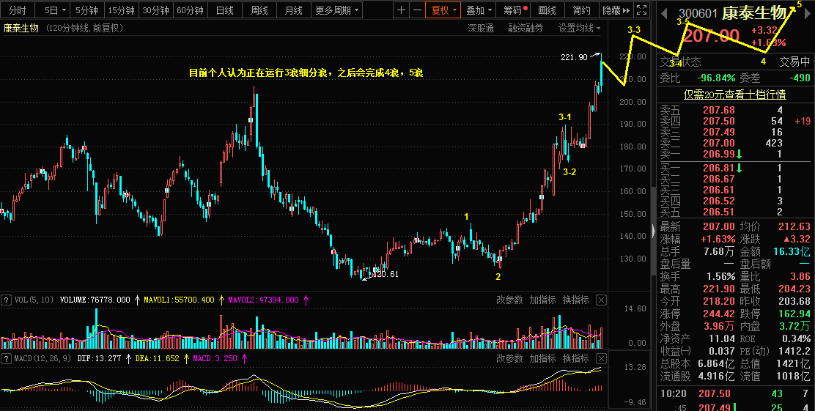Click 仅需20元查看十档行情 link
The height and width of the screenshot is (411, 815).
pyautogui.click(x=734, y=95)
